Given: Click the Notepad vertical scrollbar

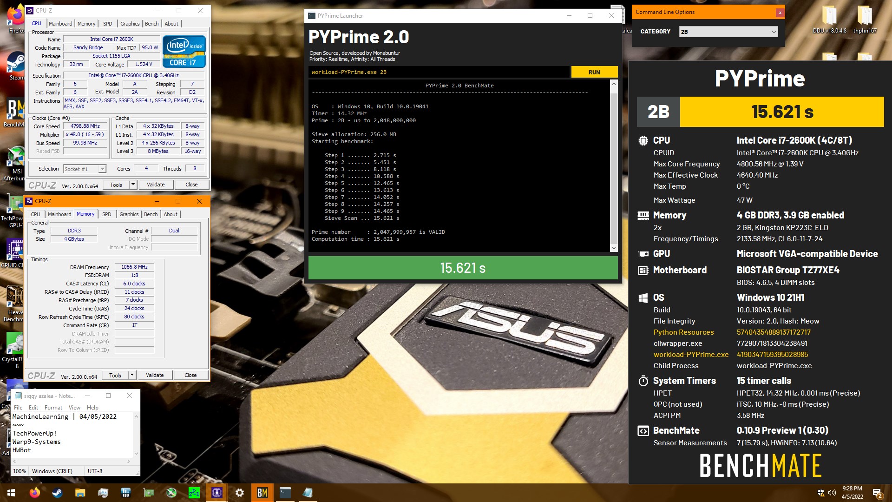Looking at the screenshot, I should (136, 435).
